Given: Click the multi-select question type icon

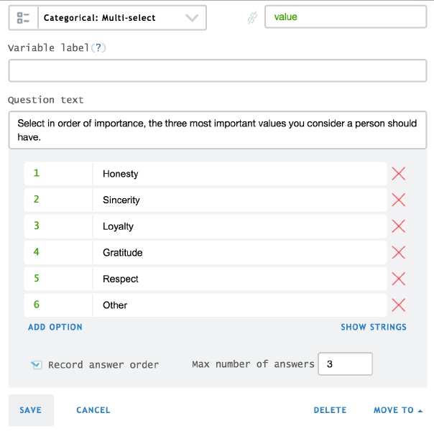Looking at the screenshot, I should 23,18.
